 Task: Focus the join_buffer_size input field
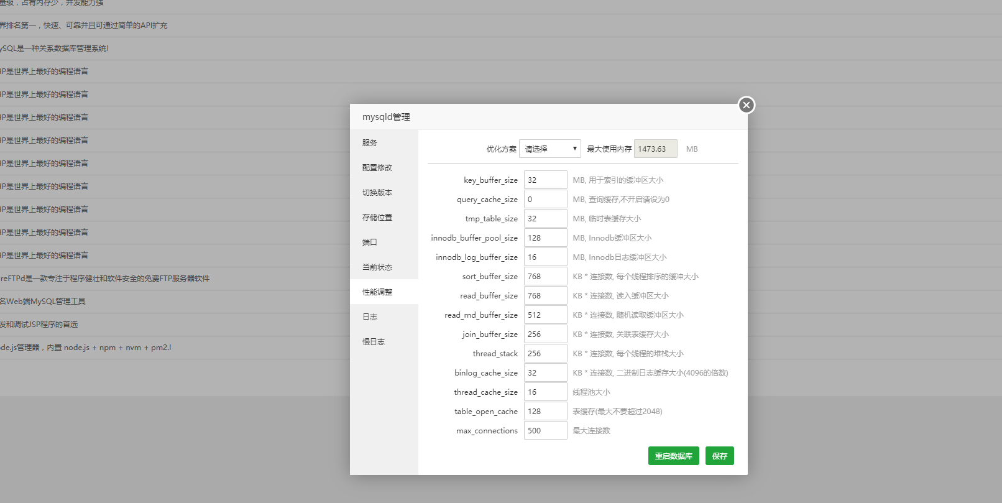[x=546, y=334]
